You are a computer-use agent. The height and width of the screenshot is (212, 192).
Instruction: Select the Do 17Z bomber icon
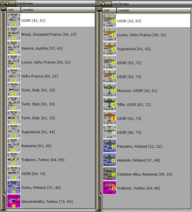pos(110,90)
